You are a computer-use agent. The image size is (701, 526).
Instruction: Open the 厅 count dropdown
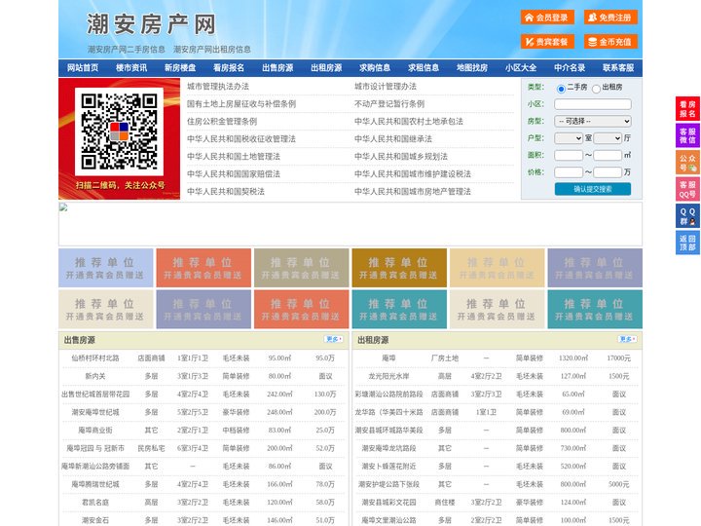pyautogui.click(x=608, y=138)
